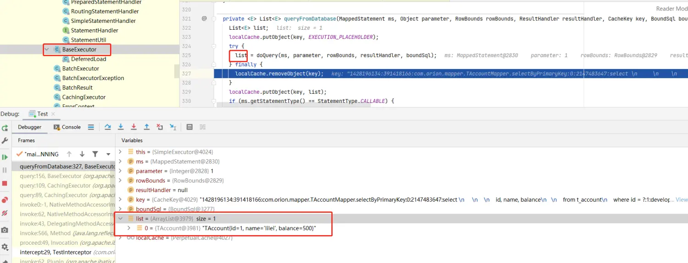Open the thread selector dropdown arrow

[108, 154]
